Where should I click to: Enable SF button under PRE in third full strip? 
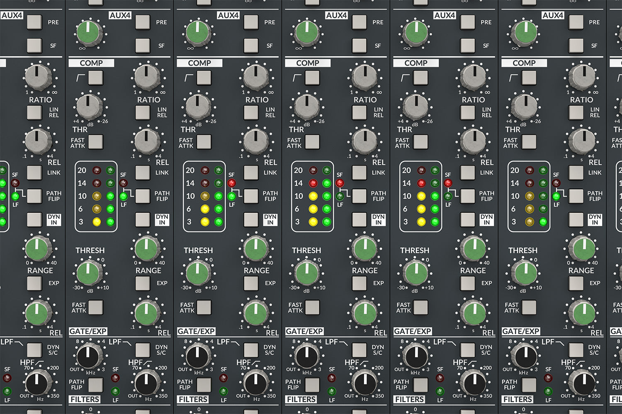[x=359, y=45]
